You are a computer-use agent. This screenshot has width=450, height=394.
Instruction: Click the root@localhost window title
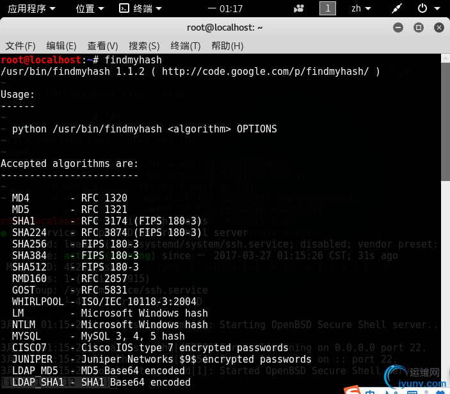225,28
